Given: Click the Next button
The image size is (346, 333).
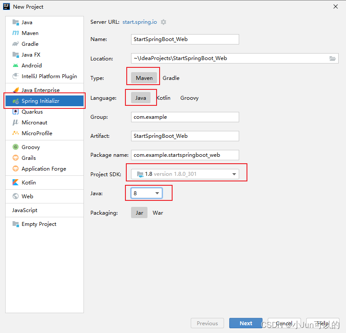Looking at the screenshot, I should point(246,323).
